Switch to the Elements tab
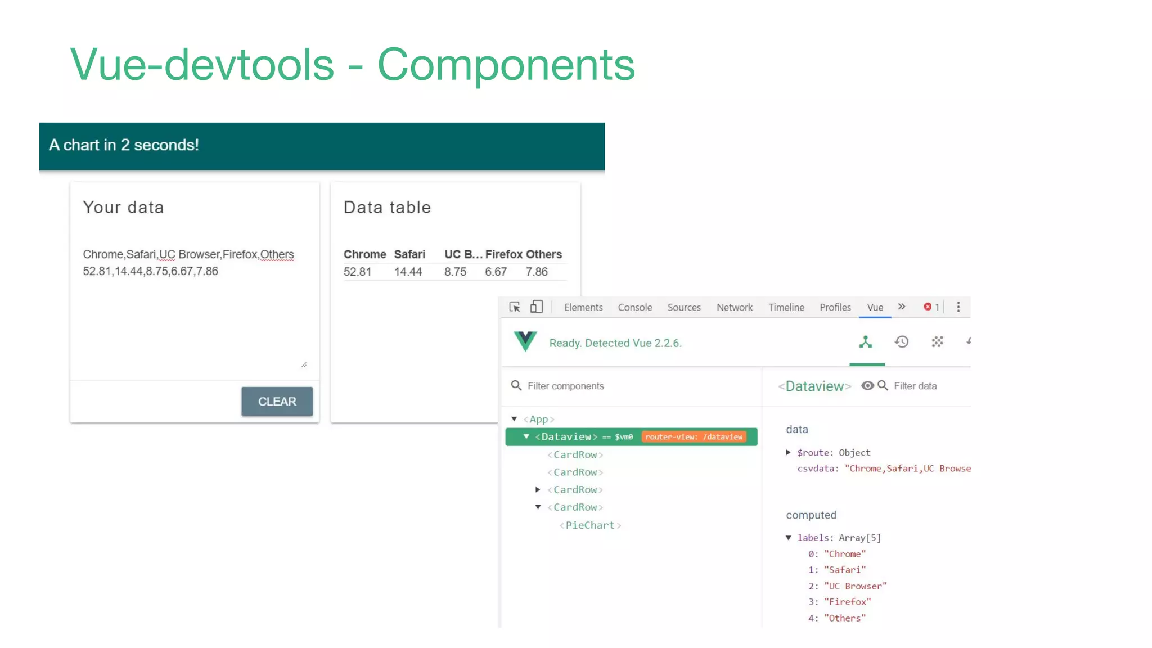Viewport: 1152px width, 648px height. point(583,307)
